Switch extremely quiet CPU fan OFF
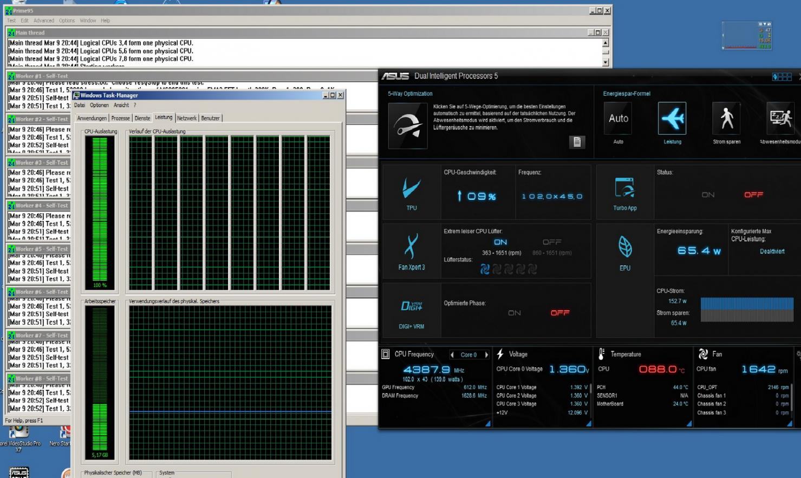The image size is (801, 478). click(552, 242)
